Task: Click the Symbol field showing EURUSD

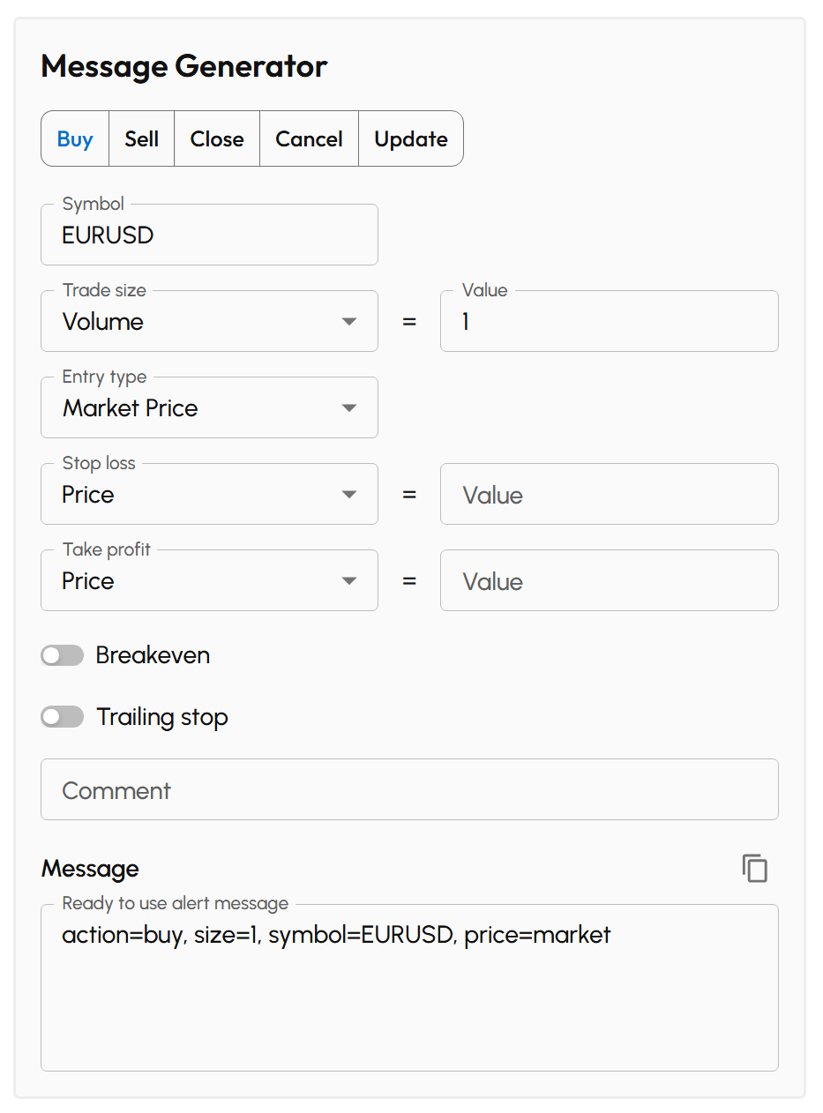Action: coord(209,235)
